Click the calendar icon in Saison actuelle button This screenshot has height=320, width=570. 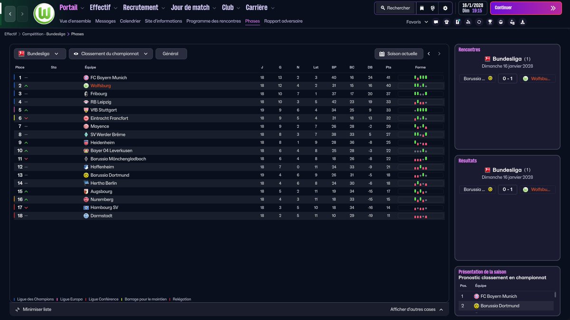[x=382, y=54]
